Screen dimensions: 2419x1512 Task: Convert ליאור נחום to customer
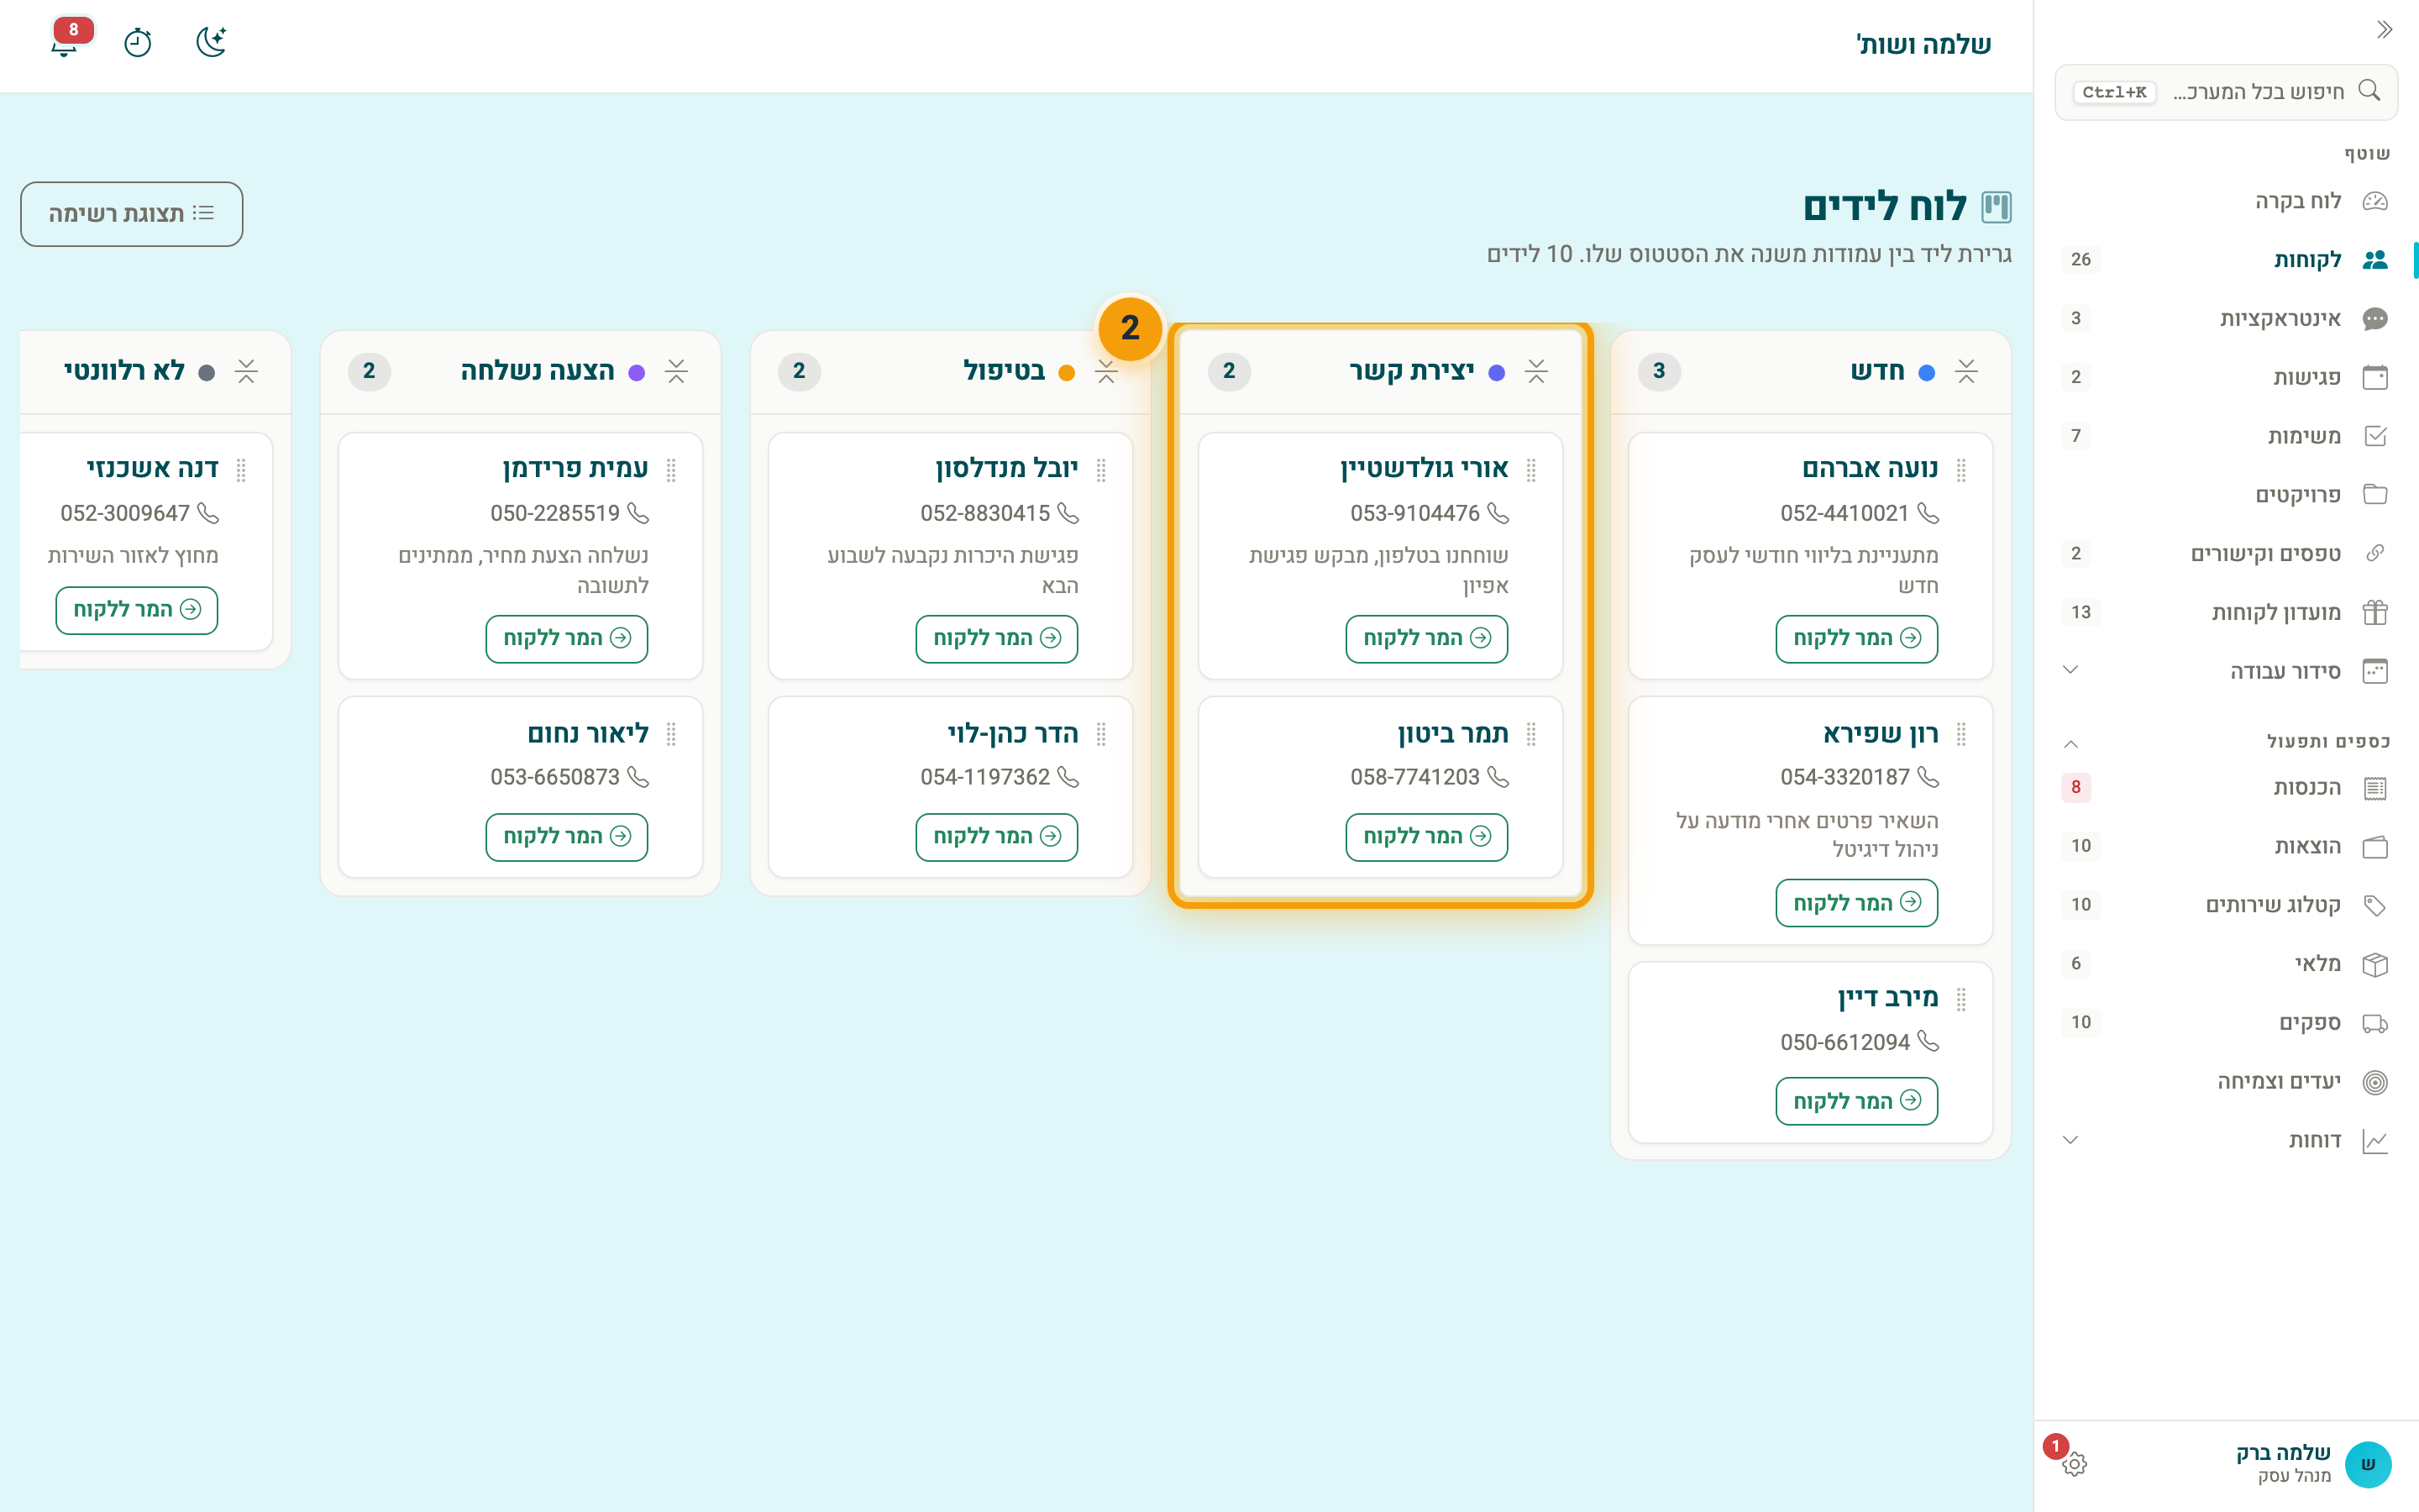point(567,837)
